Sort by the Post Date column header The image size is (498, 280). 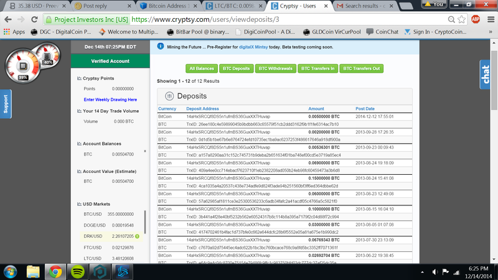click(x=365, y=108)
